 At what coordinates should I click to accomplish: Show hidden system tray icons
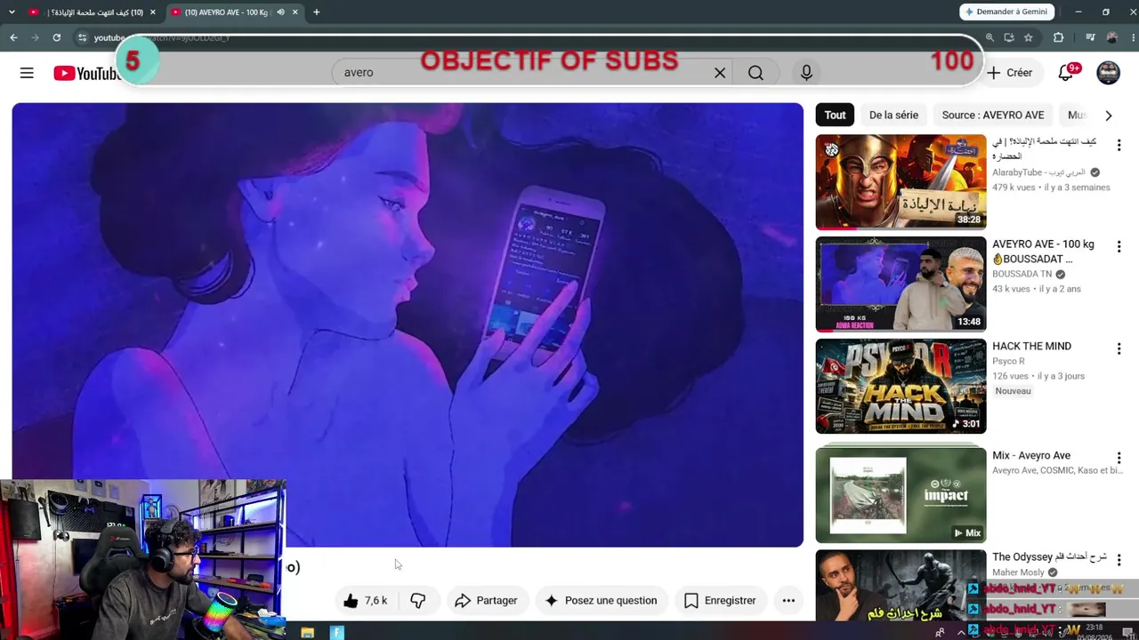[960, 632]
